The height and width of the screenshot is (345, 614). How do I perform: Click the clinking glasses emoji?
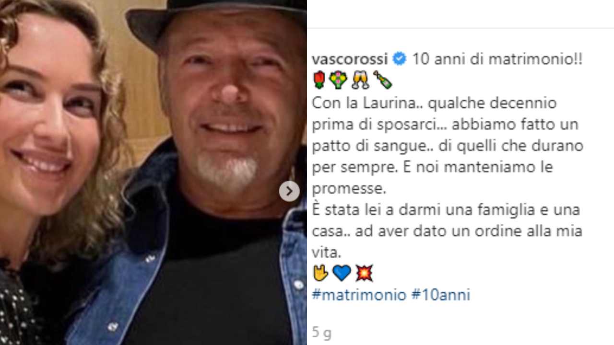pyautogui.click(x=360, y=80)
